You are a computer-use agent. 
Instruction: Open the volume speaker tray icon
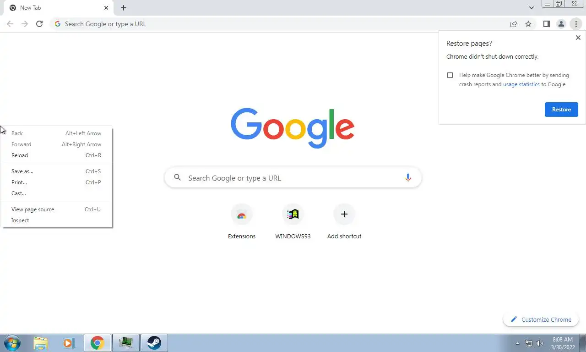click(x=540, y=343)
